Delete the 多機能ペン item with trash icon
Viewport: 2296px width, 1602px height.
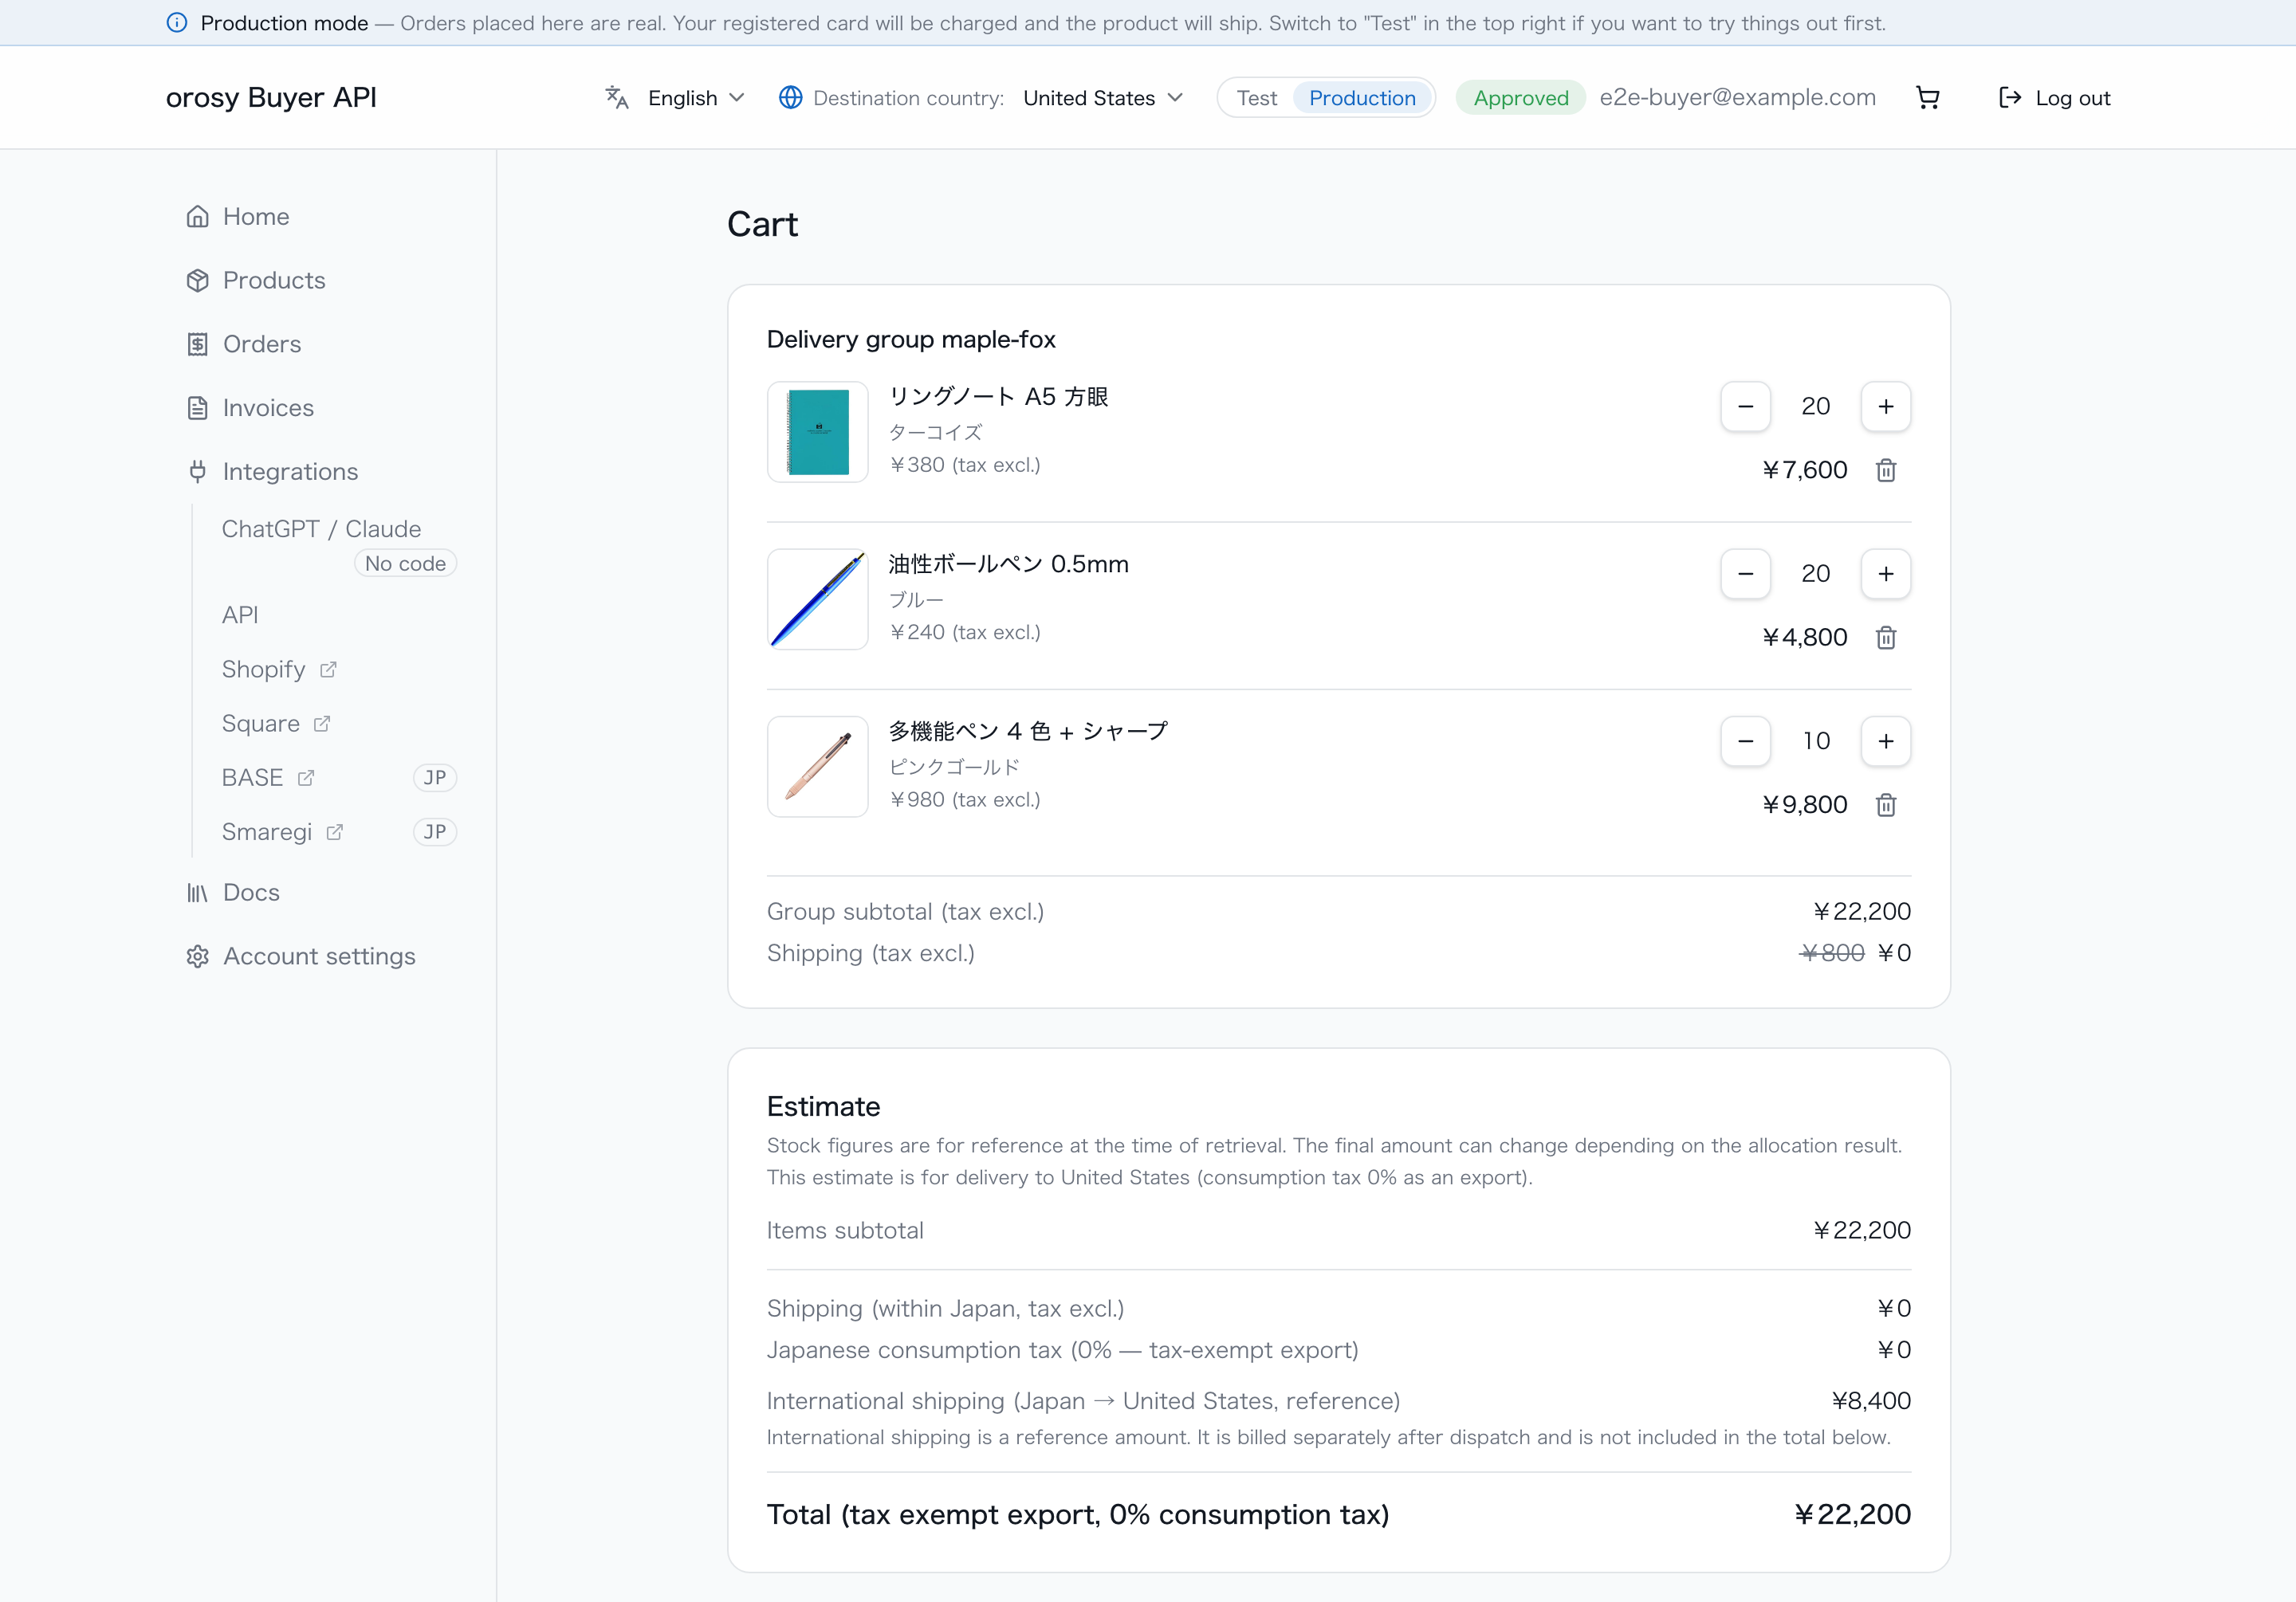click(x=1885, y=805)
